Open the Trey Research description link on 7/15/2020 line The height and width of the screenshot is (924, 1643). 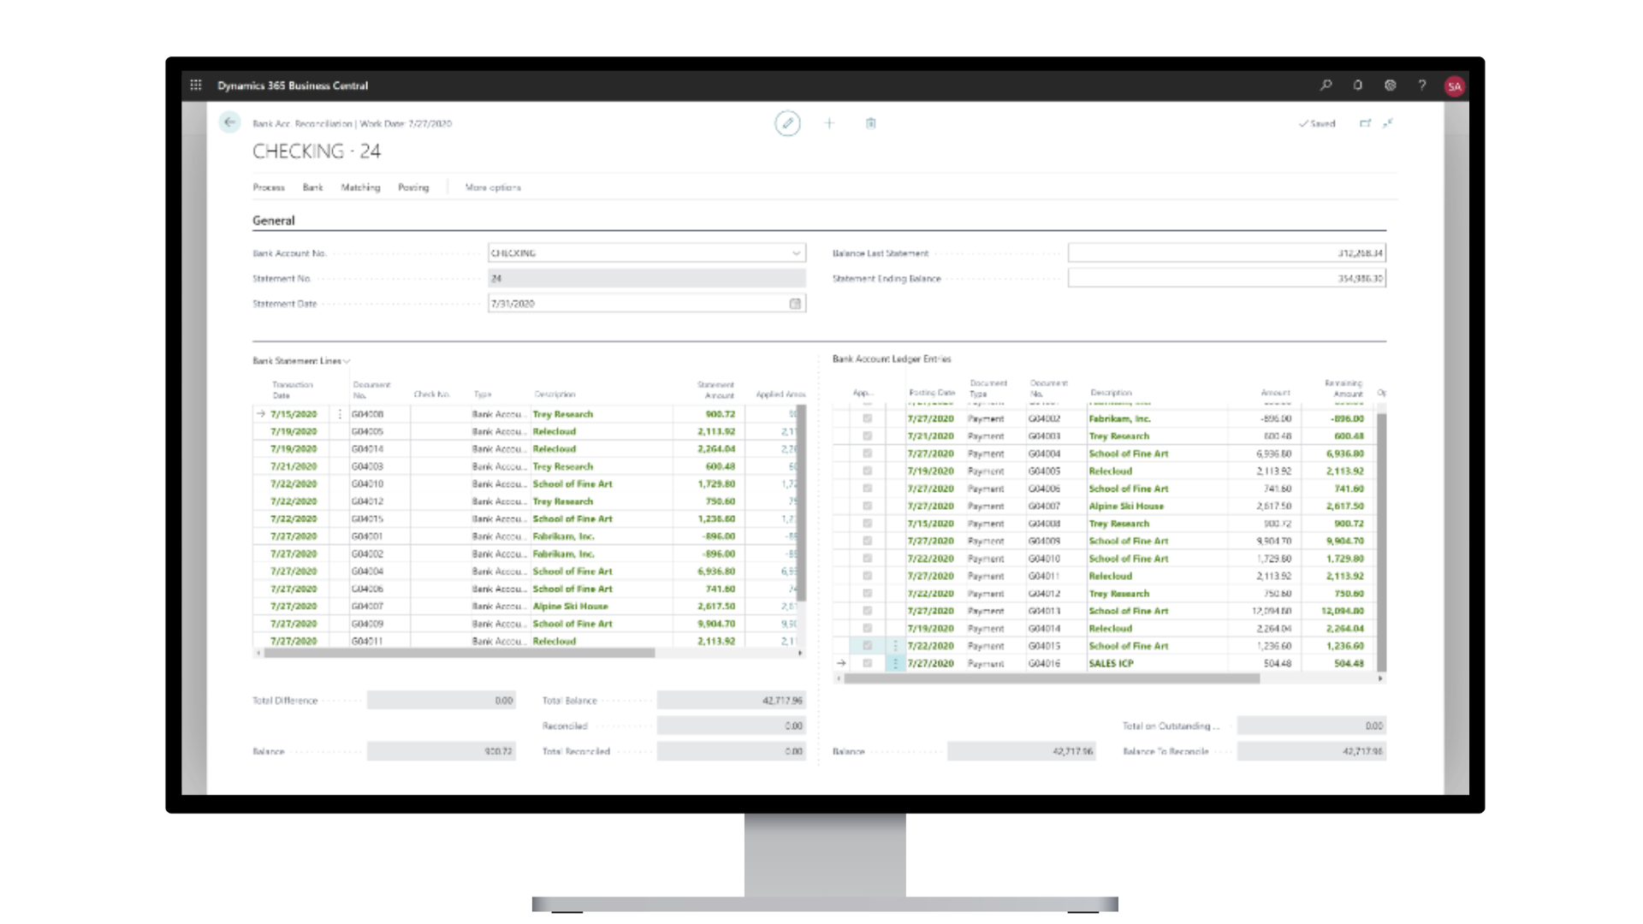pos(562,414)
